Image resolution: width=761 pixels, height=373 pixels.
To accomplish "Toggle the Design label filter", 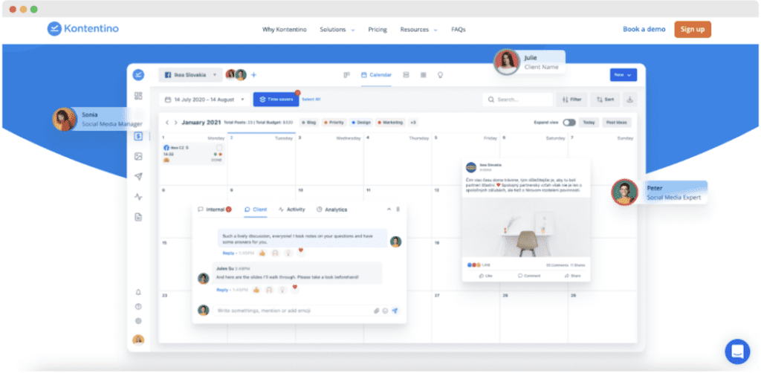I will [x=361, y=123].
